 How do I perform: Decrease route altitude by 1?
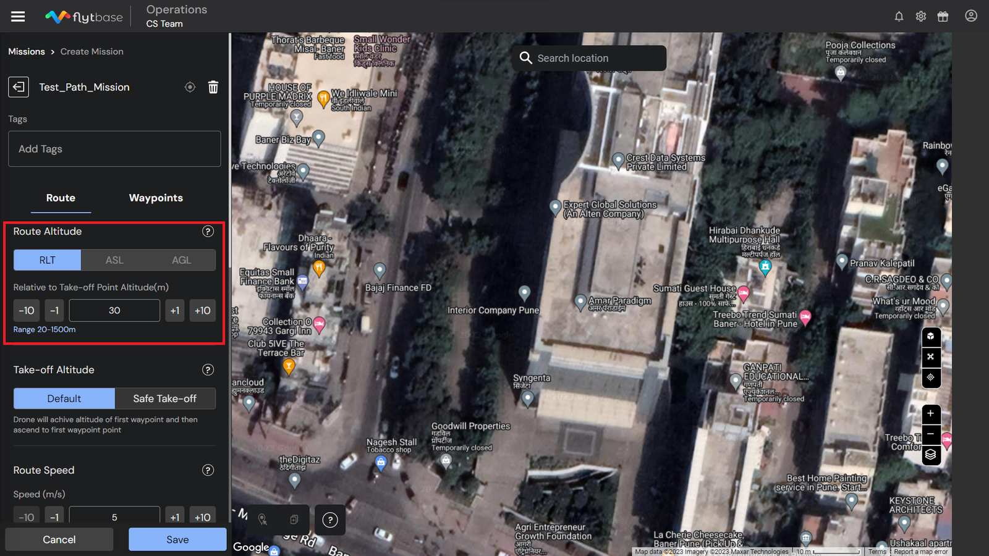click(54, 311)
